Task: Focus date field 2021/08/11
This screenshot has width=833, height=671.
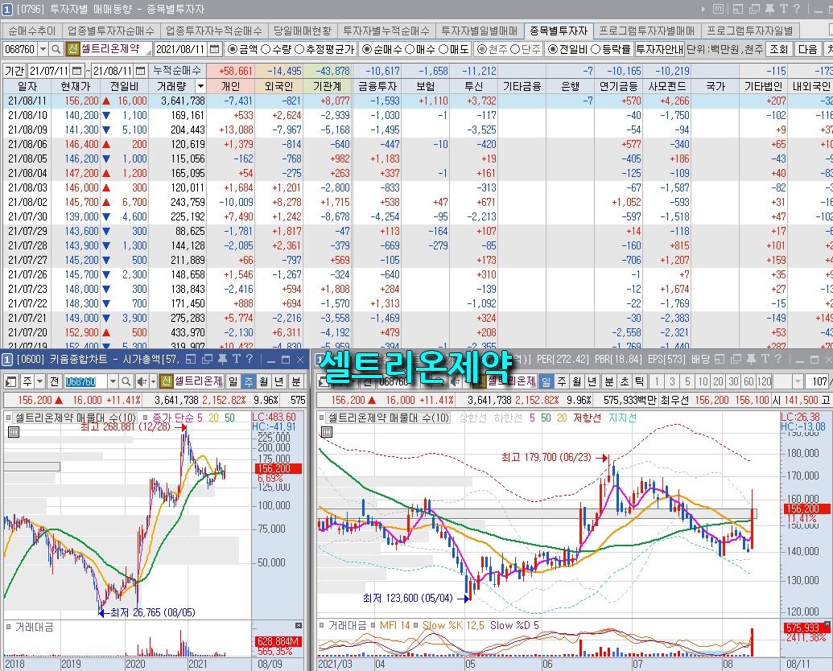Action: pos(181,49)
